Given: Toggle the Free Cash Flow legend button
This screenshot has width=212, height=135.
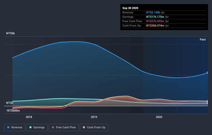Looking at the screenshot, I should click(x=64, y=128).
